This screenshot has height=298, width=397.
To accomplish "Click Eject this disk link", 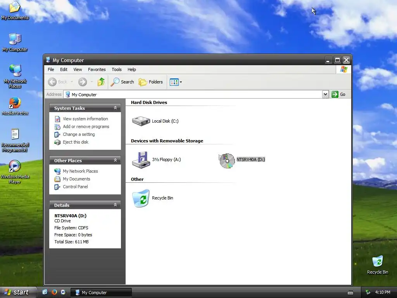I will coord(76,142).
